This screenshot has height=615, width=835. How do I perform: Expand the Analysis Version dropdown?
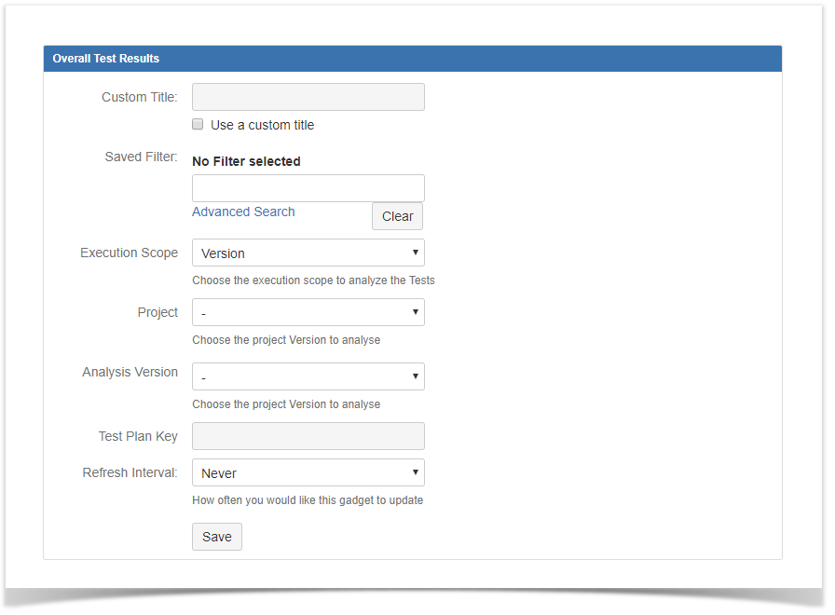pyautogui.click(x=308, y=376)
